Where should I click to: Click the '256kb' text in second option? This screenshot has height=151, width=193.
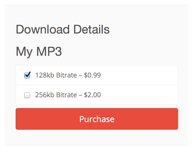click(x=45, y=95)
